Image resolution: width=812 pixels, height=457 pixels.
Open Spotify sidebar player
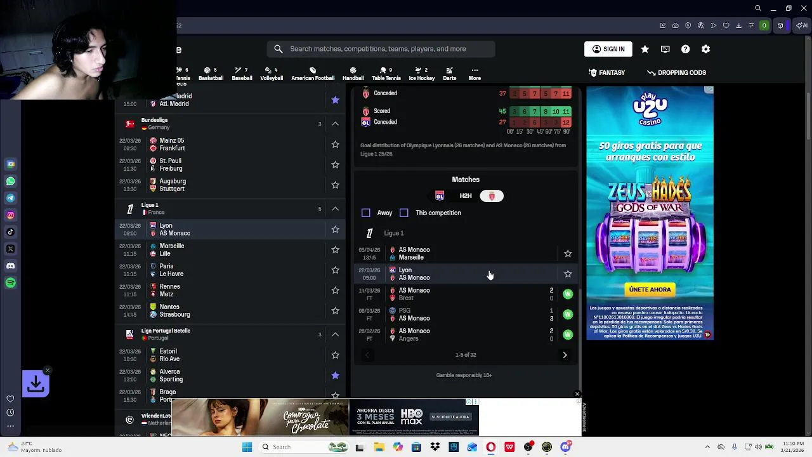click(x=11, y=282)
